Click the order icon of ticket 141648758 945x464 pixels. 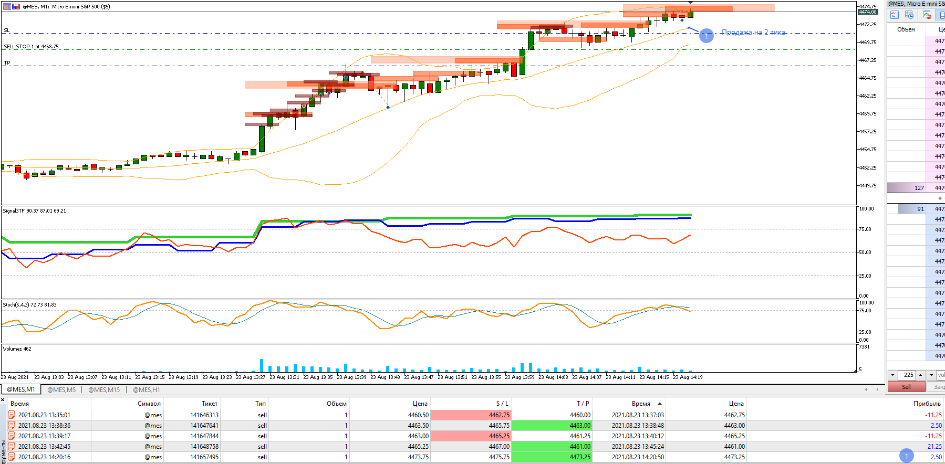pos(12,446)
